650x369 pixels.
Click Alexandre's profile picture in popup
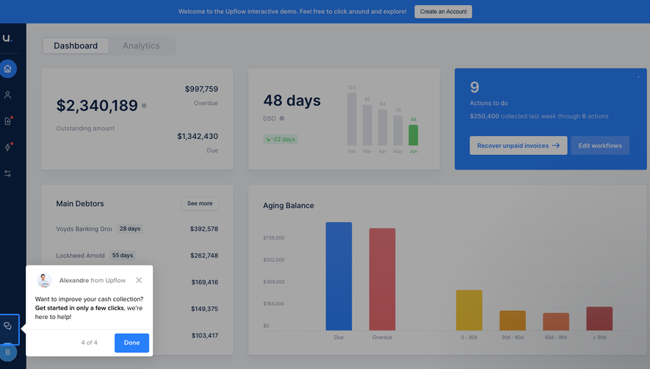pos(44,280)
